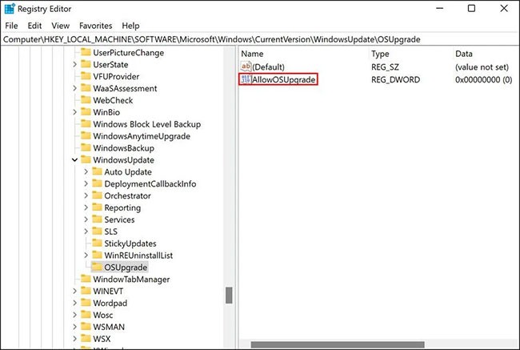Image resolution: width=520 pixels, height=350 pixels.
Task: Click the 0x00000000 (0) data cell
Action: pyautogui.click(x=483, y=80)
